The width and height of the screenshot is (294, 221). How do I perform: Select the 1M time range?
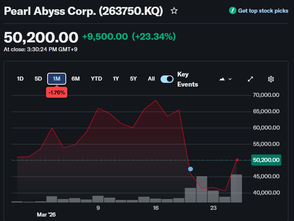[56, 79]
